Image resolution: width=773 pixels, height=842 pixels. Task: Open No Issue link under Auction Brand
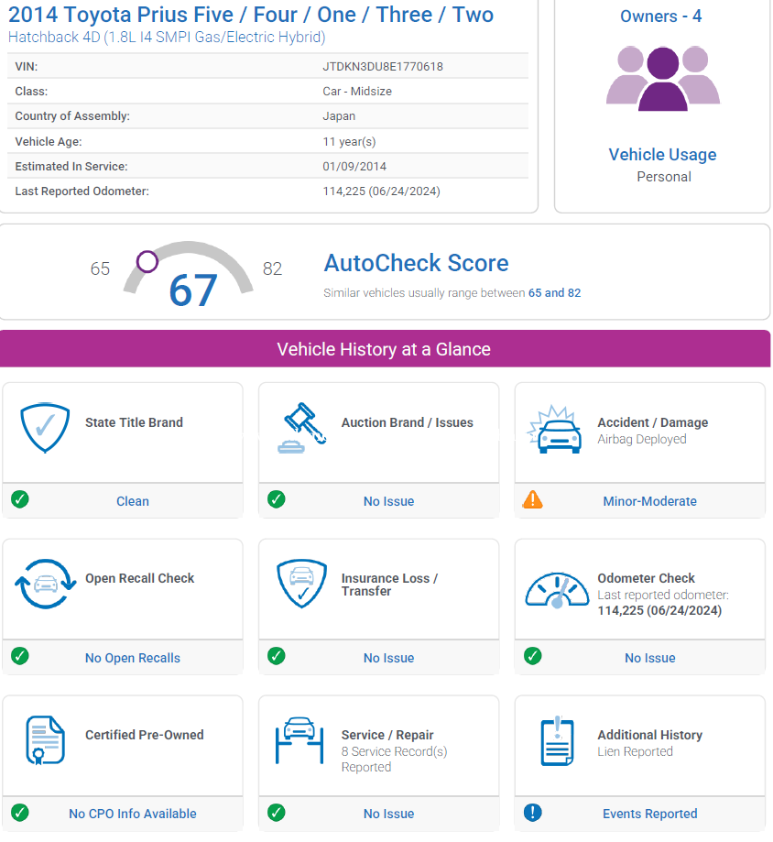tap(388, 501)
